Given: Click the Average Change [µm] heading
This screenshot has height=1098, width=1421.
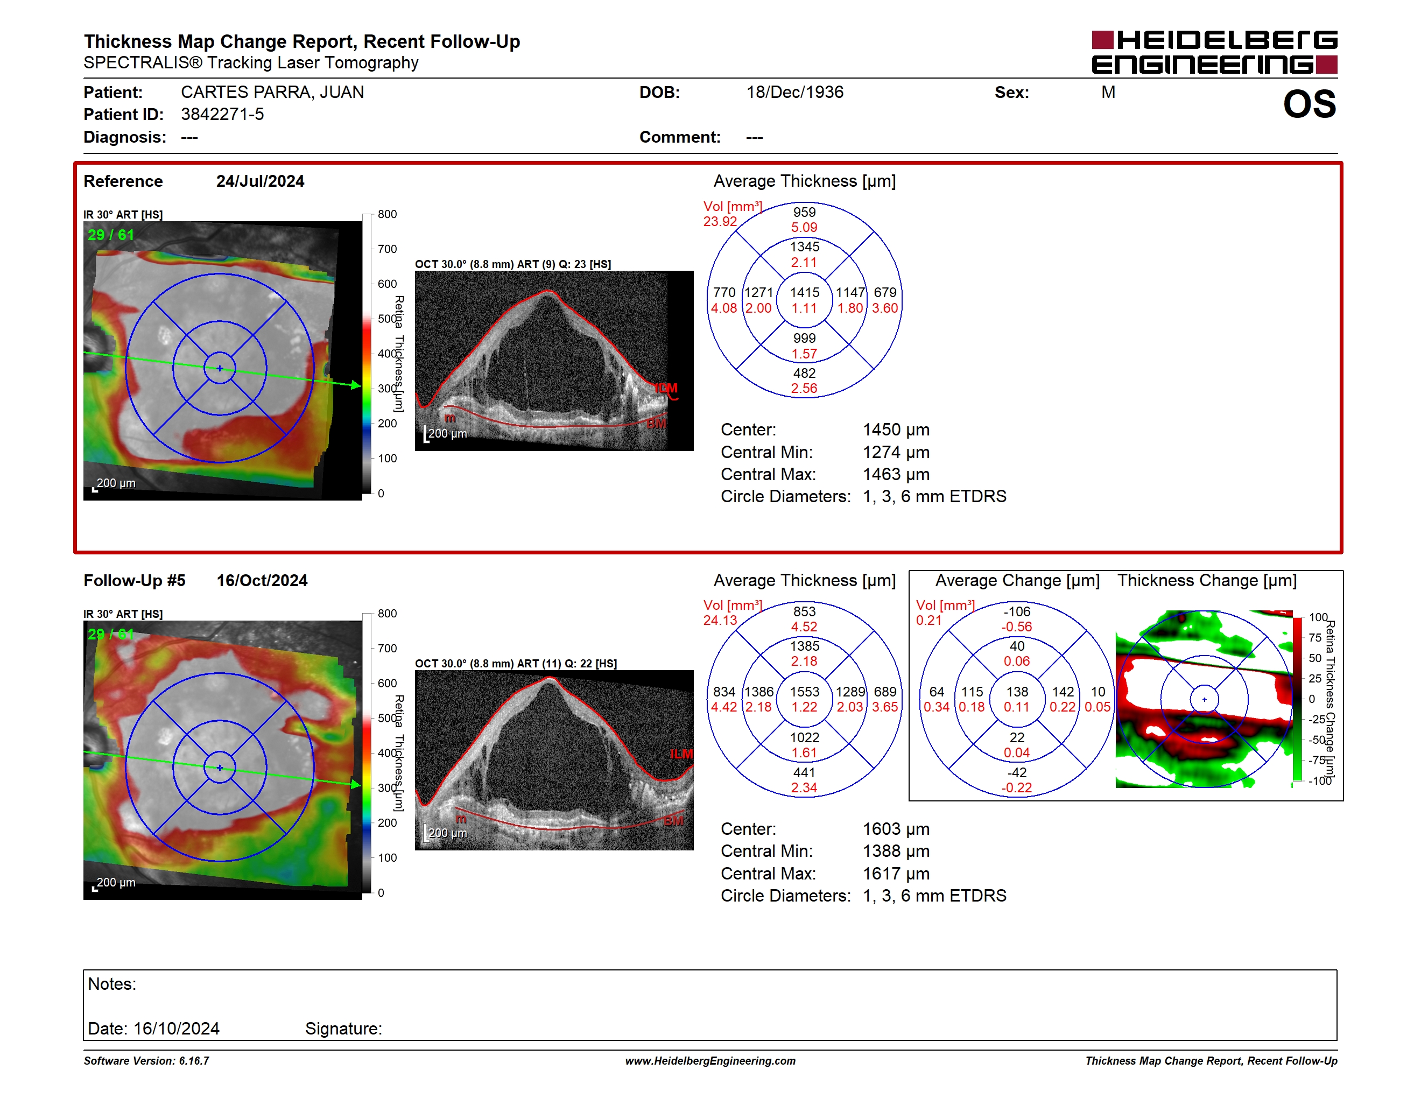Looking at the screenshot, I should coord(1017,580).
